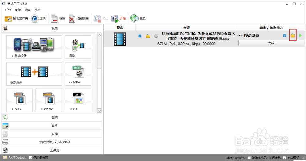Click the video preview thumbnail
The height and width of the screenshot is (161, 306).
(x=120, y=39)
